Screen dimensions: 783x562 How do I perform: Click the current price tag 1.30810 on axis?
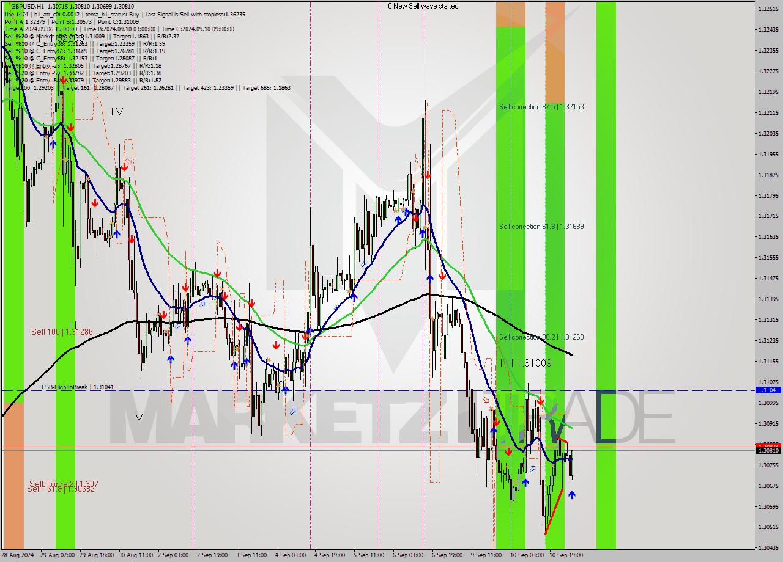pos(768,450)
